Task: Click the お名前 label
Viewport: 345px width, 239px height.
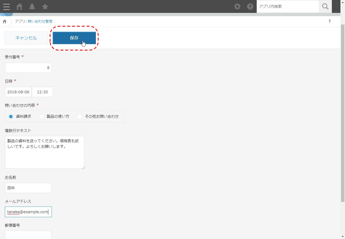Action: pyautogui.click(x=10, y=177)
